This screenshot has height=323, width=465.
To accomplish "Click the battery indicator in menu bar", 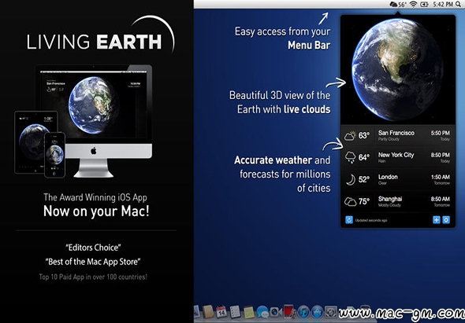I will (x=424, y=4).
